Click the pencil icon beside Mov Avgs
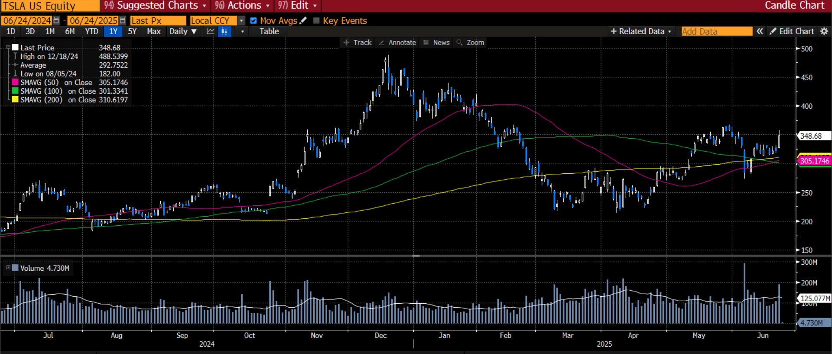The width and height of the screenshot is (832, 354). pos(303,21)
